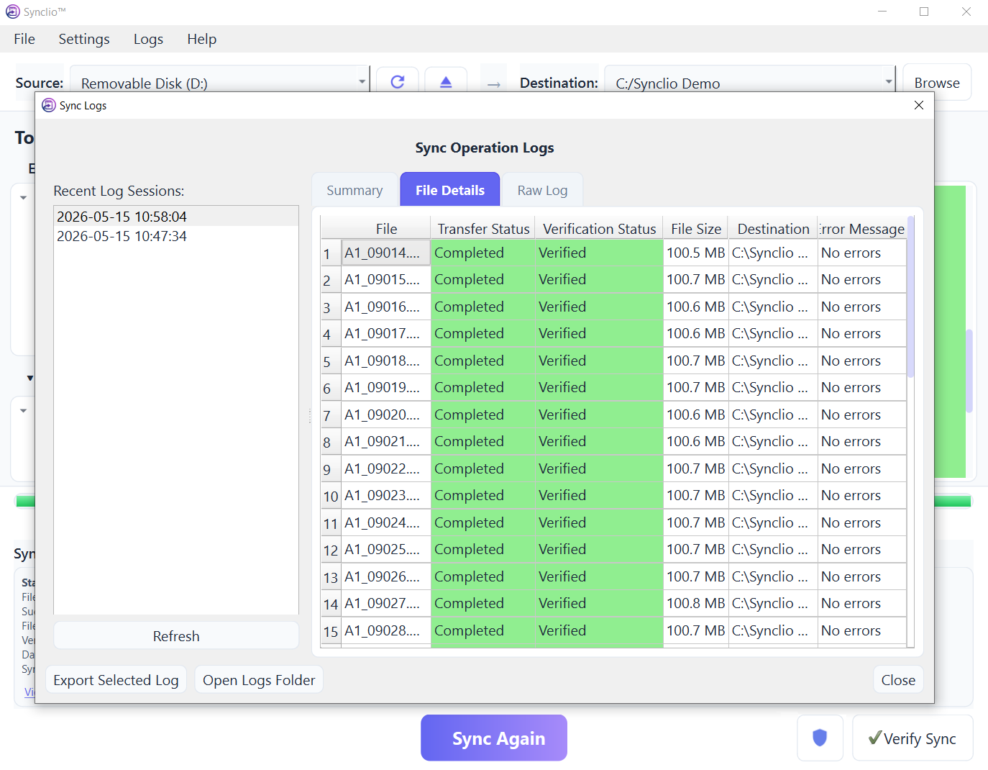
Task: Click the refresh source drives icon
Action: [x=397, y=82]
